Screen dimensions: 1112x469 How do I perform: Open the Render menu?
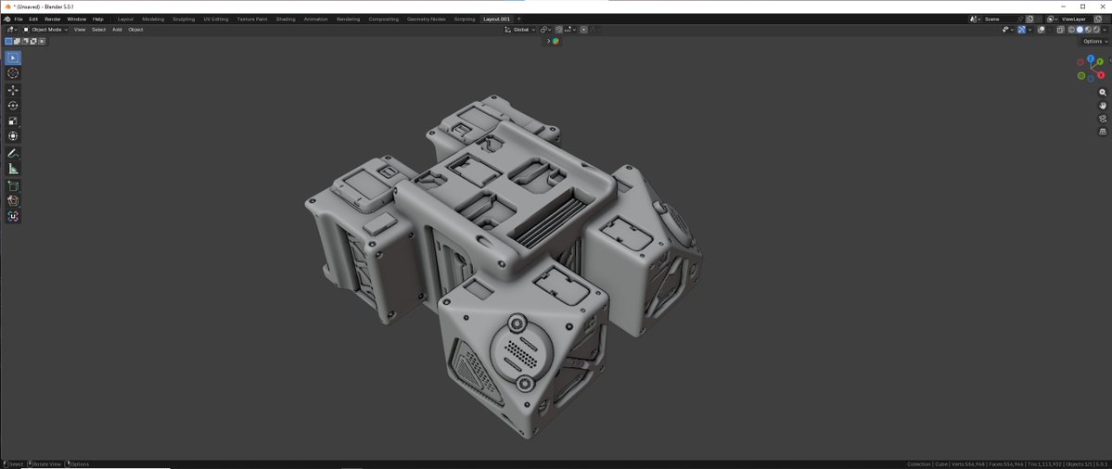coord(53,19)
